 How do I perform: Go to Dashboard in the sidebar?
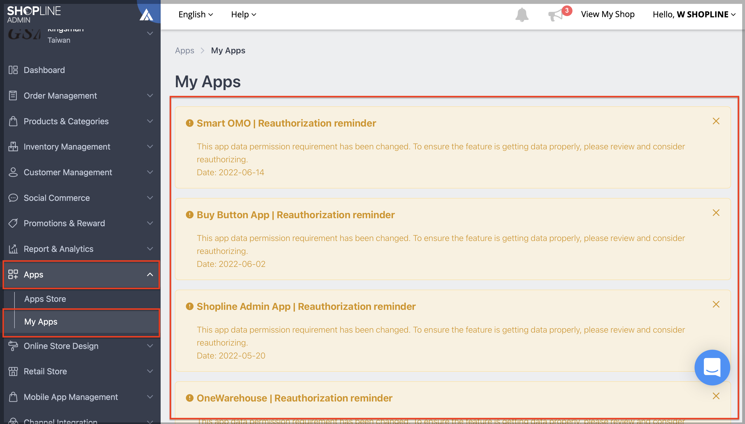point(44,70)
